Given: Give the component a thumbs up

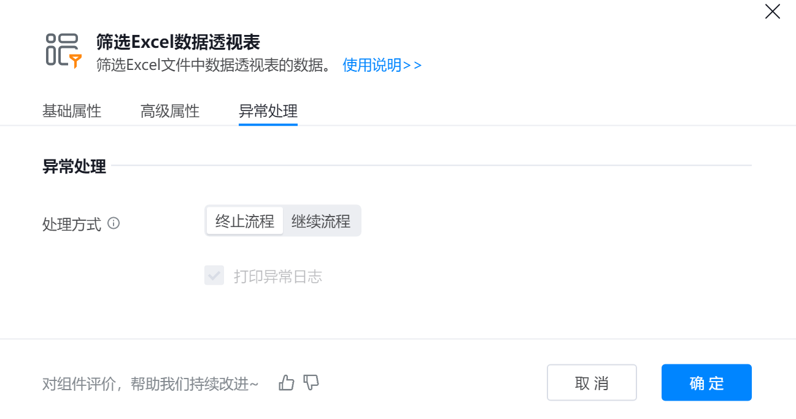Looking at the screenshot, I should tap(287, 383).
